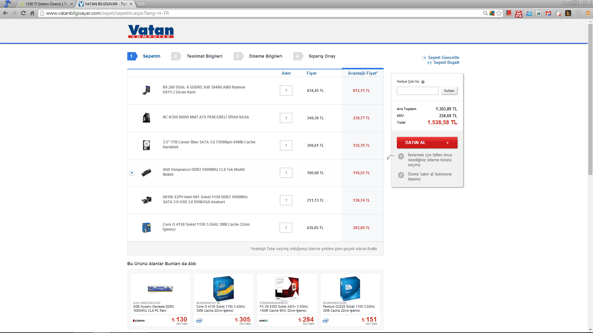Screen dimensions: 593x333
Task: Open the Core i3 4130 recommended product thumbnail
Action: click(x=223, y=289)
